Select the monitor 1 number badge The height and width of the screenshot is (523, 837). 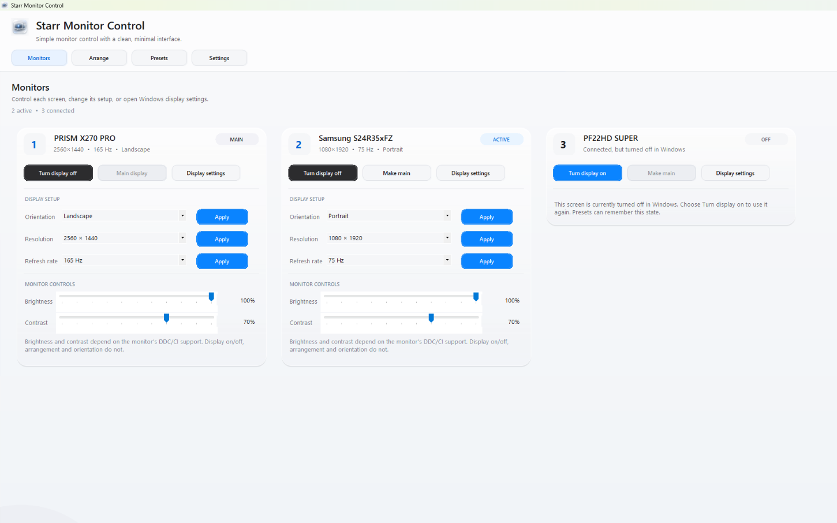tap(34, 144)
